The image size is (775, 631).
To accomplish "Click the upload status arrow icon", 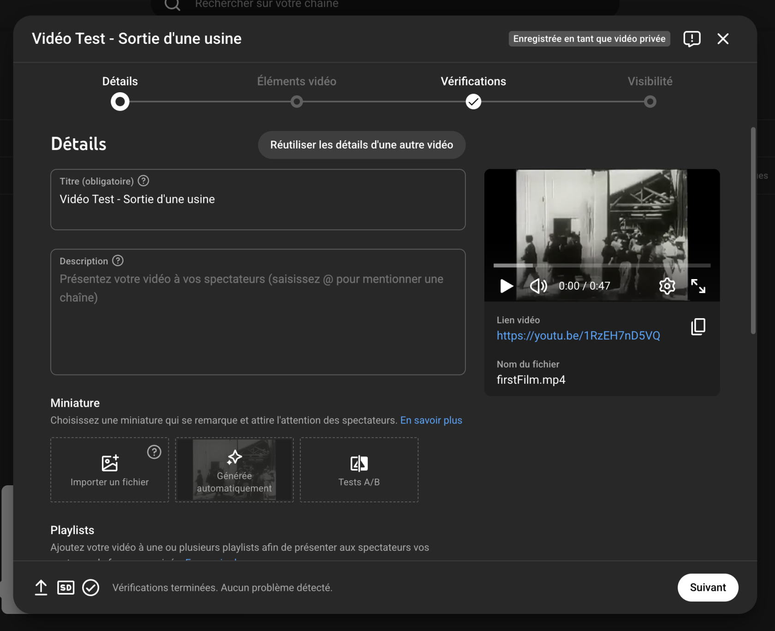I will pyautogui.click(x=41, y=588).
